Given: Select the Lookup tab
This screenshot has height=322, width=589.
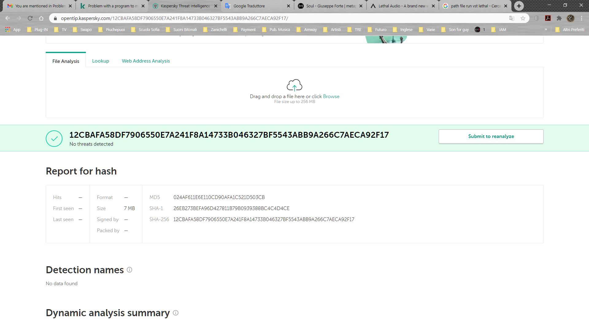Looking at the screenshot, I should (x=101, y=61).
